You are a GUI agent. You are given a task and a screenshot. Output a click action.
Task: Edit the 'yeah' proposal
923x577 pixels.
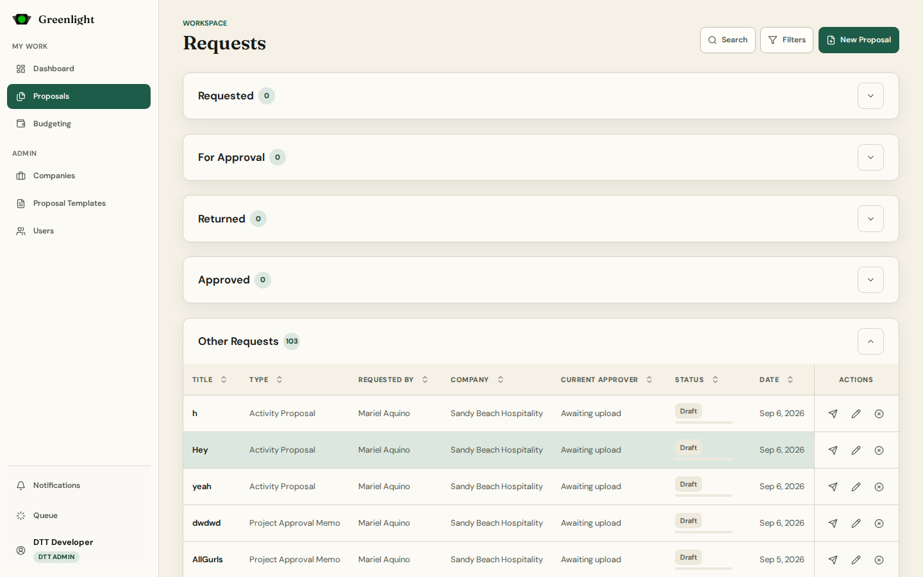pyautogui.click(x=856, y=487)
